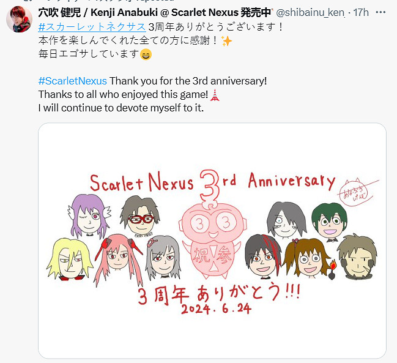Image resolution: width=397 pixels, height=363 pixels.
Task: Follow the #スカーレットネクサス hashtag
Action: click(x=92, y=27)
